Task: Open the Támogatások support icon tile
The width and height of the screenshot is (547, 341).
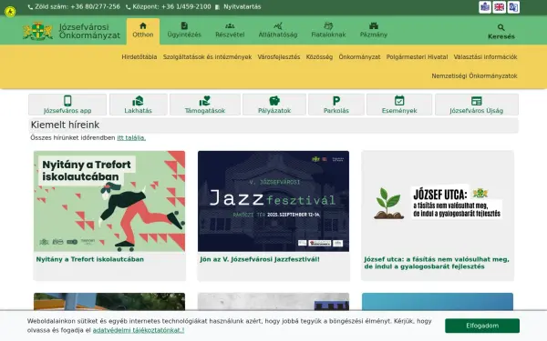Action: [x=205, y=105]
